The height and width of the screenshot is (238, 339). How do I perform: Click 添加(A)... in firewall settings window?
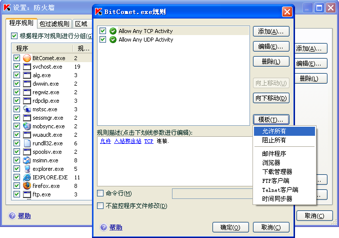pyautogui.click(x=311, y=49)
